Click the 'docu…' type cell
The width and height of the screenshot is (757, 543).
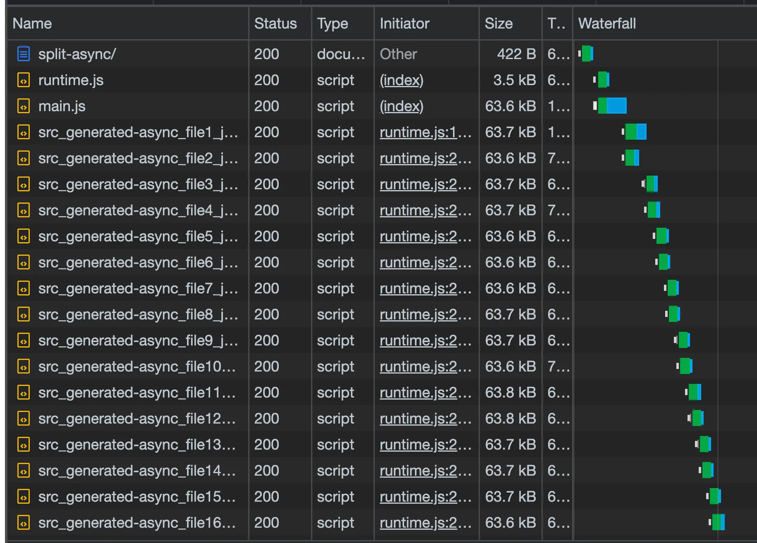(x=341, y=54)
